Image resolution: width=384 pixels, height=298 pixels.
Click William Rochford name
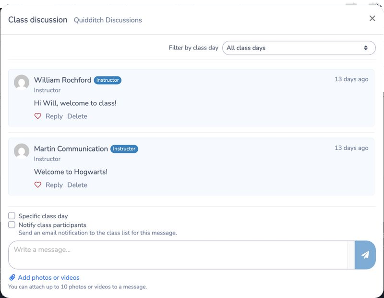point(63,80)
